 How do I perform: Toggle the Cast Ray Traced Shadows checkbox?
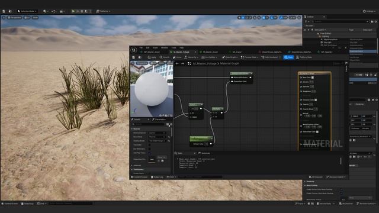coord(149,153)
